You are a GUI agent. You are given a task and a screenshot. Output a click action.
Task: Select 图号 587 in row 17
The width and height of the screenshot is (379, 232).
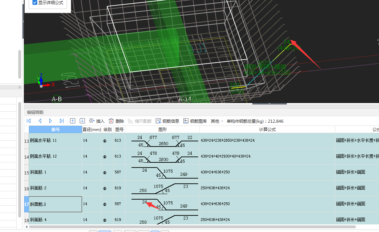(x=118, y=204)
